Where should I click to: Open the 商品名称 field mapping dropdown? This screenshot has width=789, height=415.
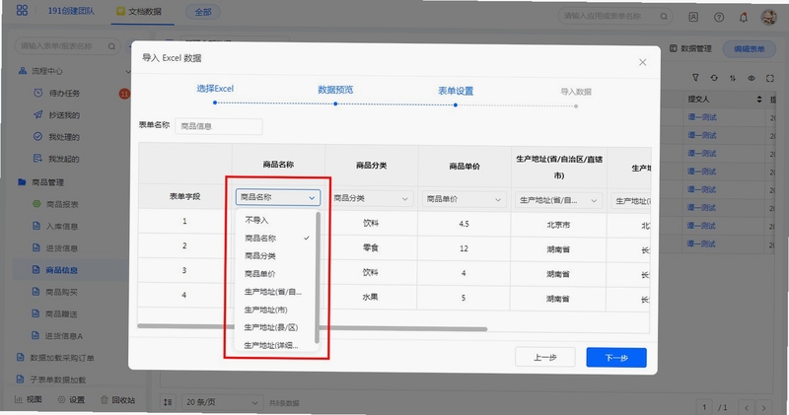(x=278, y=198)
